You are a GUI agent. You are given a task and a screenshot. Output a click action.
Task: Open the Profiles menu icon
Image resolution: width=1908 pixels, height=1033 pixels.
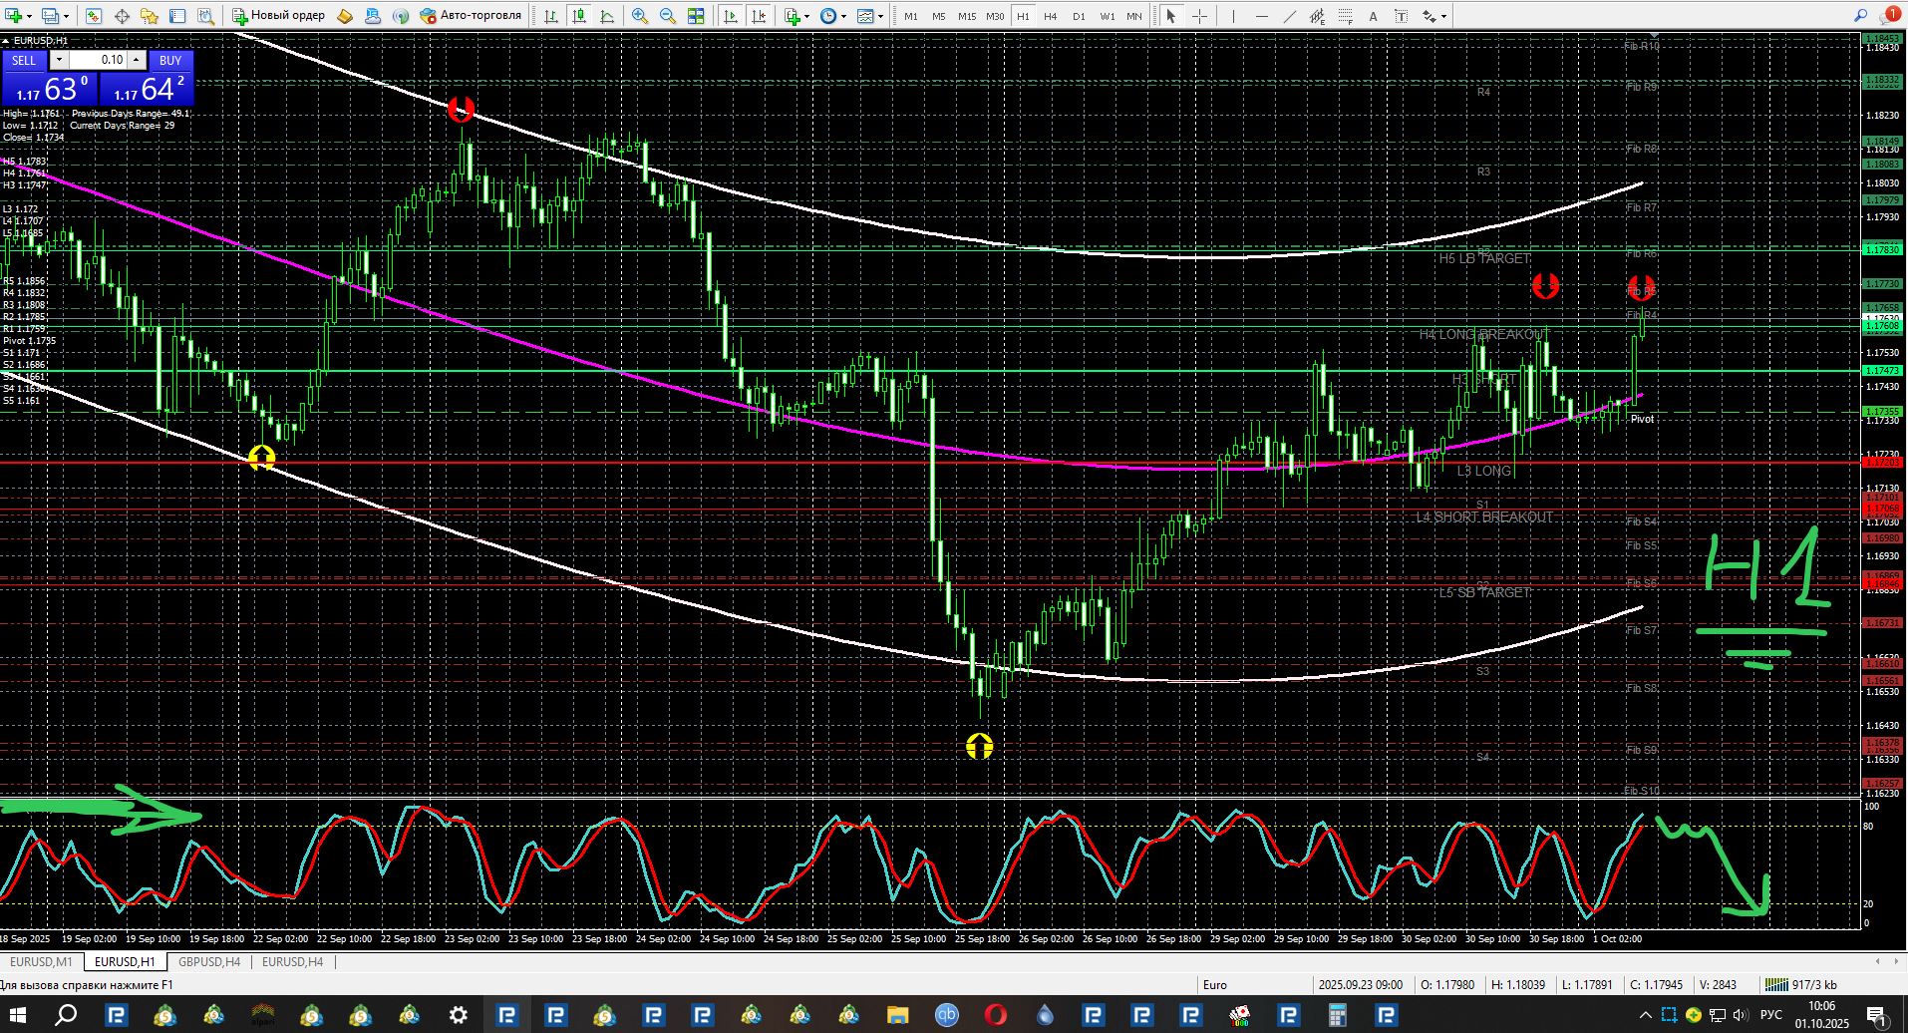click(51, 16)
